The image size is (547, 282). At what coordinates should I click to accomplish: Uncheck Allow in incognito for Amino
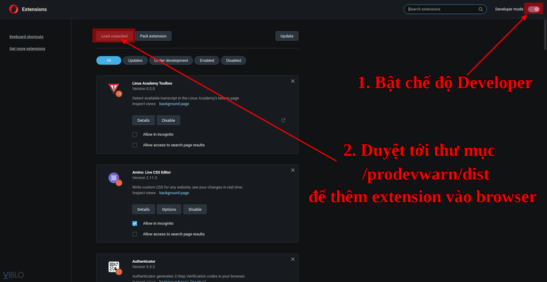(x=135, y=224)
